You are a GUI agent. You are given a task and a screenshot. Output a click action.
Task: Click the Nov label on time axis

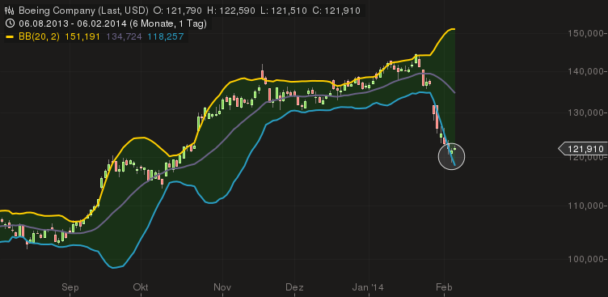point(222,287)
